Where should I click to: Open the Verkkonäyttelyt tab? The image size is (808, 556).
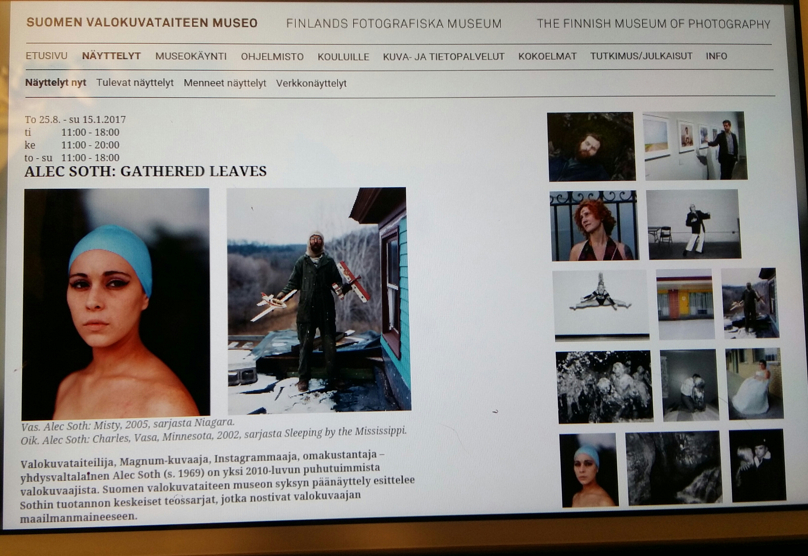311,84
